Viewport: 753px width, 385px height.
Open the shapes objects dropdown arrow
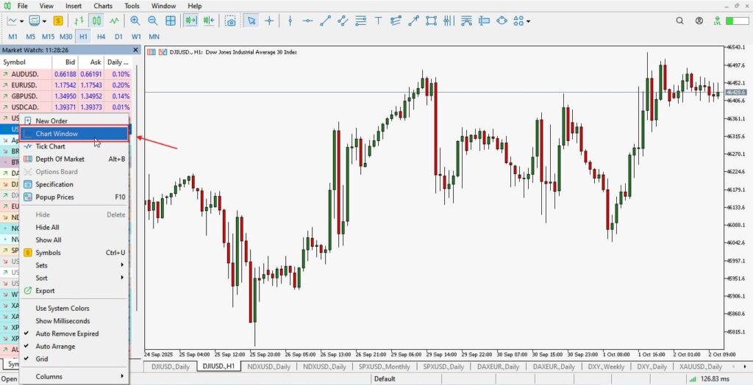pyautogui.click(x=529, y=21)
